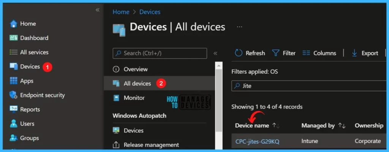Click the Devices breadcrumb link

tap(150, 12)
